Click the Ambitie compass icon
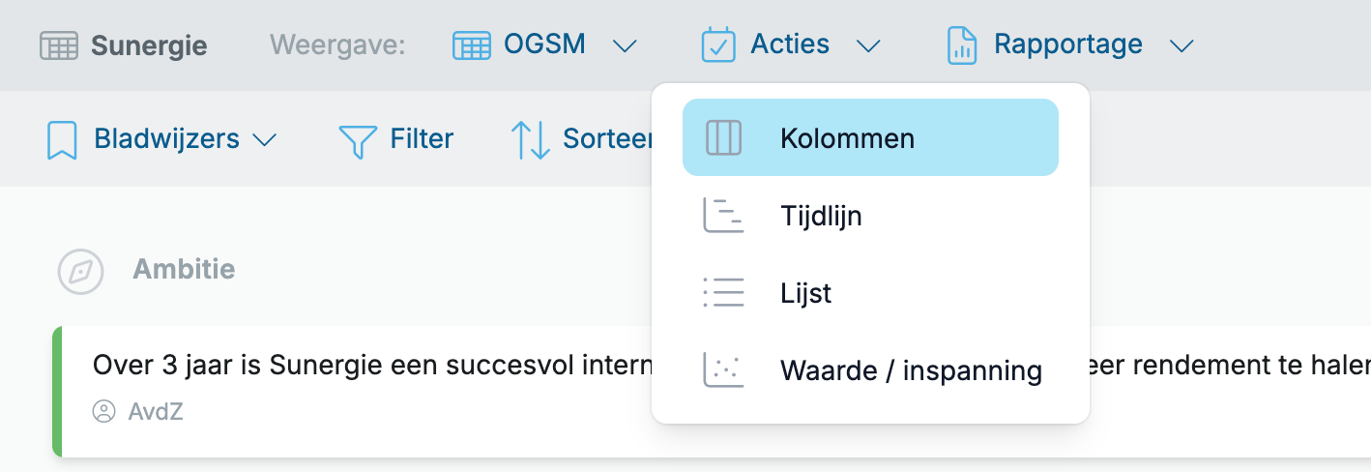The height and width of the screenshot is (472, 1371). pyautogui.click(x=80, y=271)
